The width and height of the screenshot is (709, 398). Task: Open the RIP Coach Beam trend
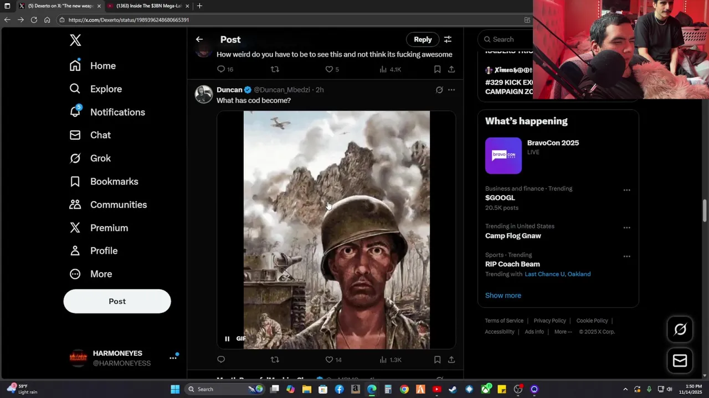point(512,264)
